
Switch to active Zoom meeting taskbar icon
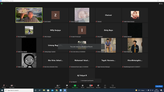point(65,90)
